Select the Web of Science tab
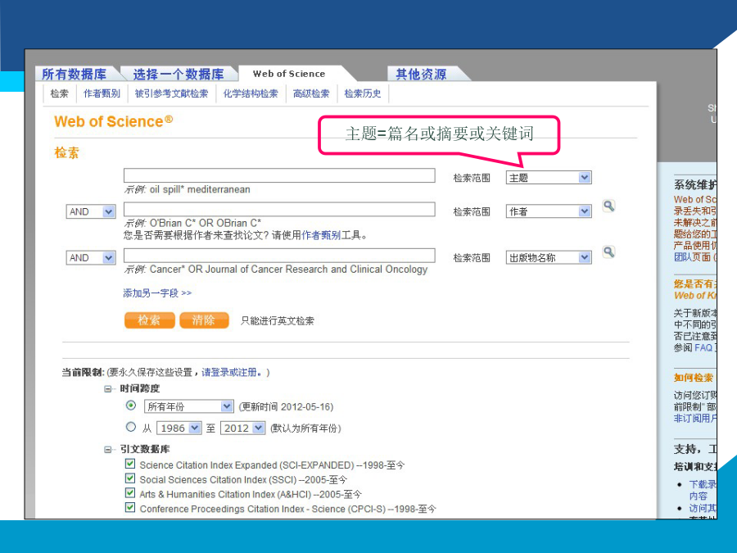 [289, 74]
